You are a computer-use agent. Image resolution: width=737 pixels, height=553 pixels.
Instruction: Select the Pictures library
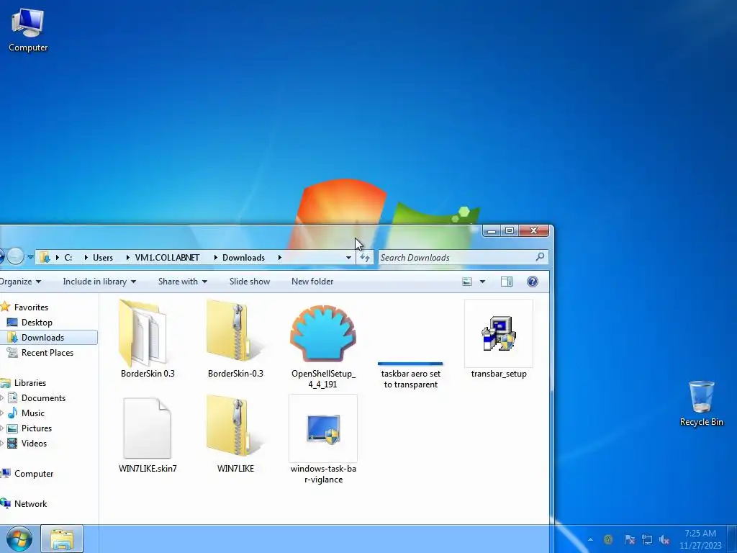click(37, 428)
